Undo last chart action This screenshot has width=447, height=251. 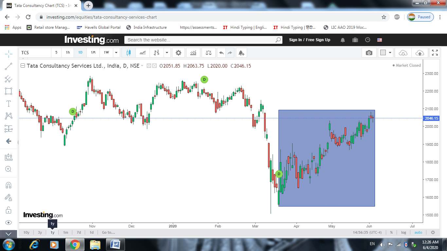tap(222, 53)
